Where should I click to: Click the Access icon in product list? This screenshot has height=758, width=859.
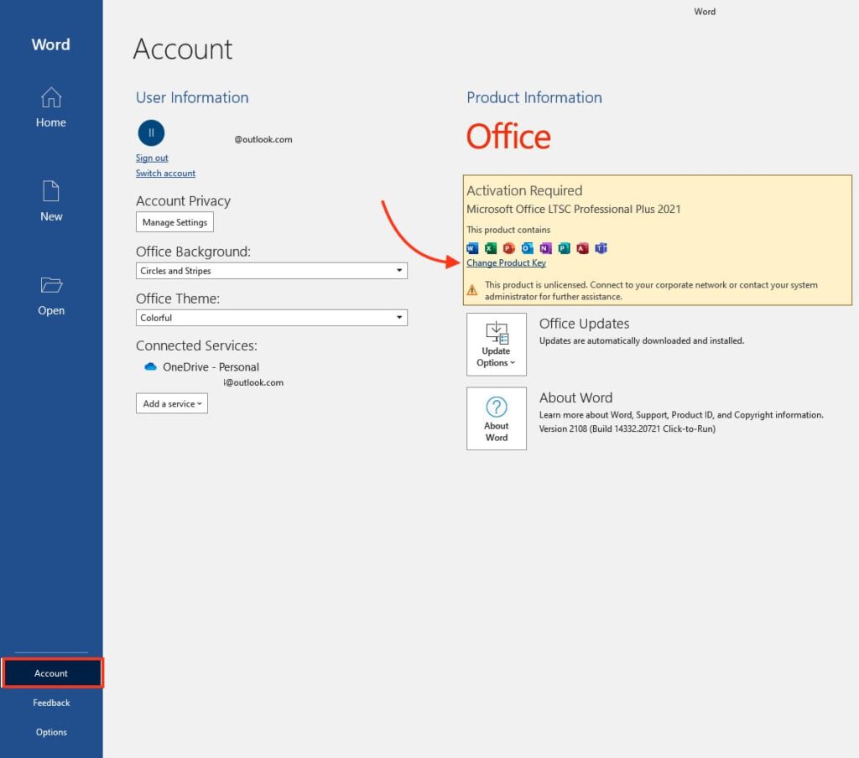point(583,248)
